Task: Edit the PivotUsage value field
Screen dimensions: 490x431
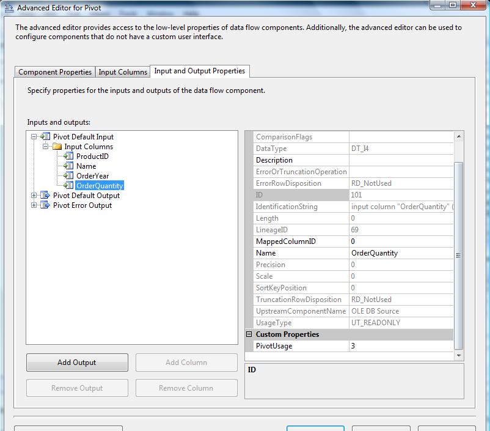Action: point(400,346)
